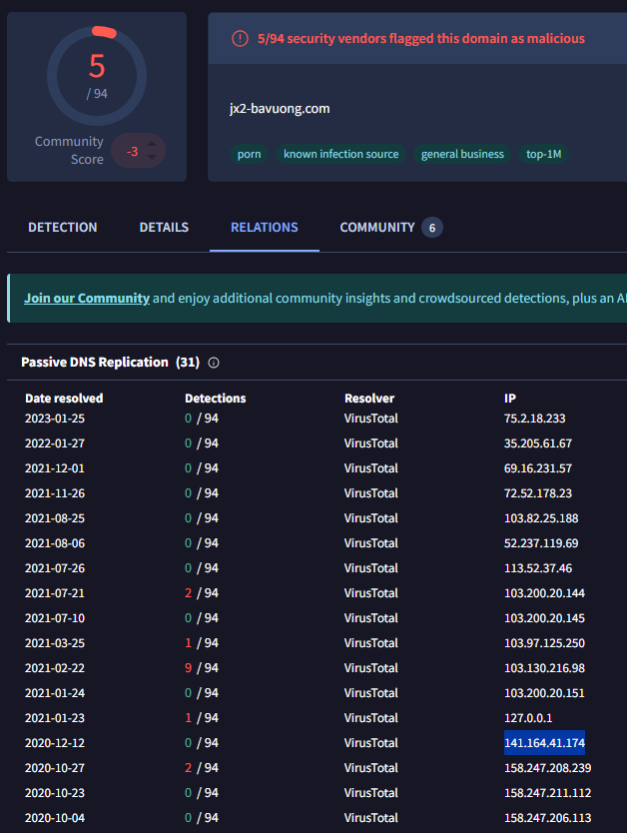The width and height of the screenshot is (627, 833).
Task: Click the 'porn' category tag
Action: (250, 155)
